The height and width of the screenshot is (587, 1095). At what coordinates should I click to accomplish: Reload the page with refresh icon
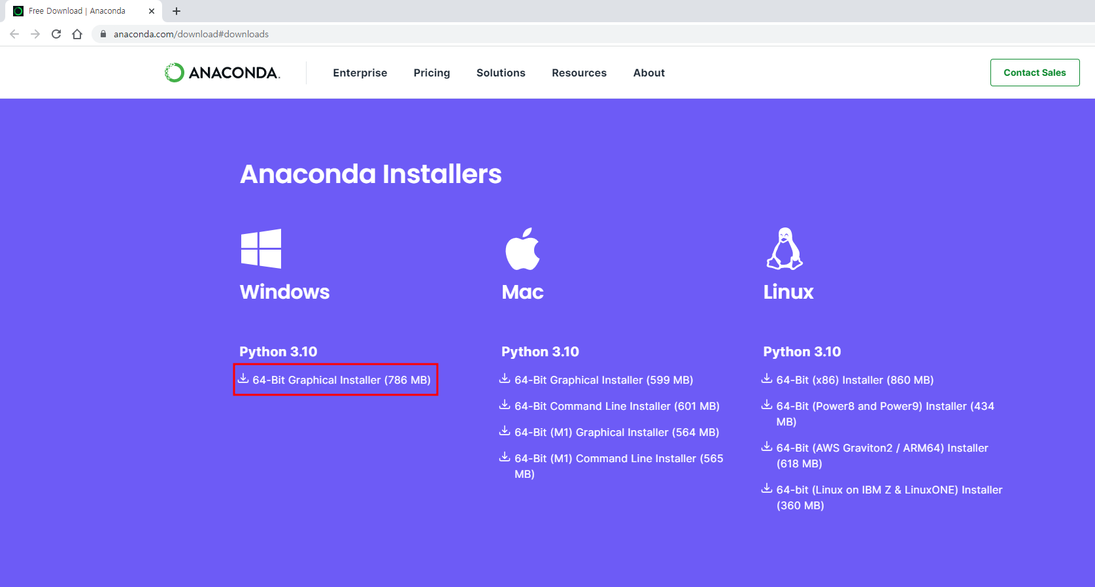[56, 34]
